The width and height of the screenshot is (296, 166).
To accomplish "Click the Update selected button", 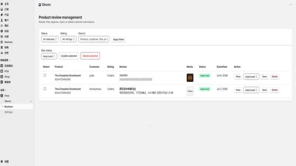I will [x=69, y=56].
